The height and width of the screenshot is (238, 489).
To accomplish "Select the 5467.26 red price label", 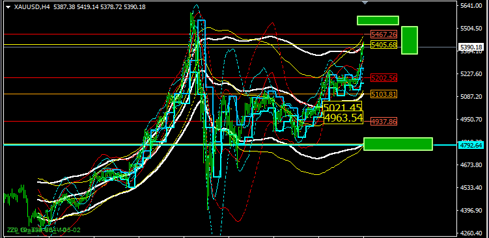I will (x=384, y=34).
